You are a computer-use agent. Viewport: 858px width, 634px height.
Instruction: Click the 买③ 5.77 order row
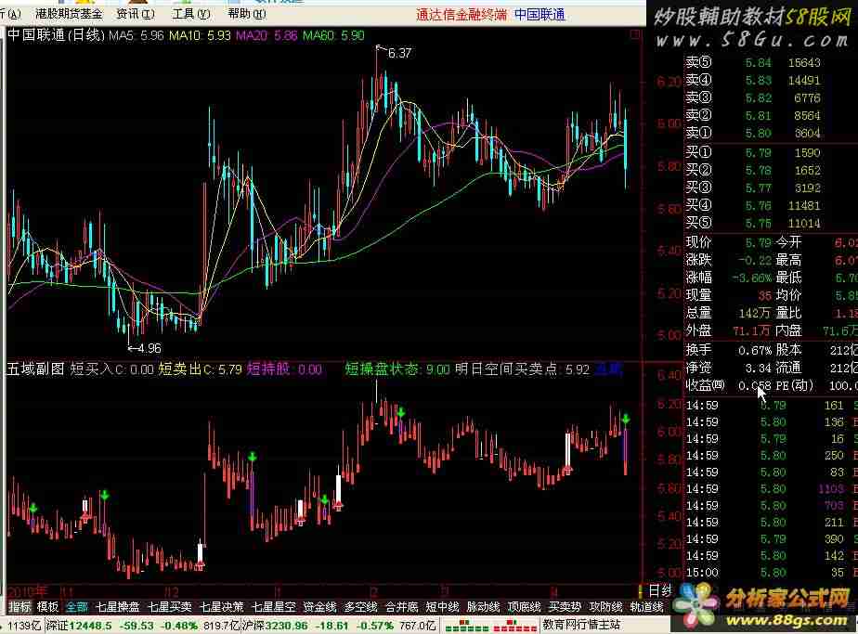coord(754,188)
